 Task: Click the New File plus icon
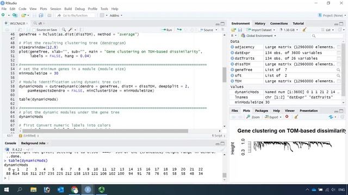[x=3, y=15]
